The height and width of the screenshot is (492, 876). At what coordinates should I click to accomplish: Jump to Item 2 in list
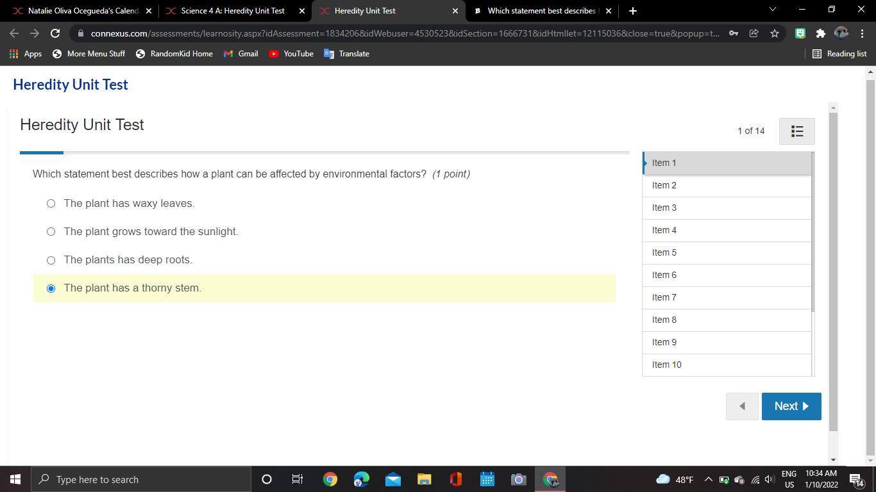[727, 186]
